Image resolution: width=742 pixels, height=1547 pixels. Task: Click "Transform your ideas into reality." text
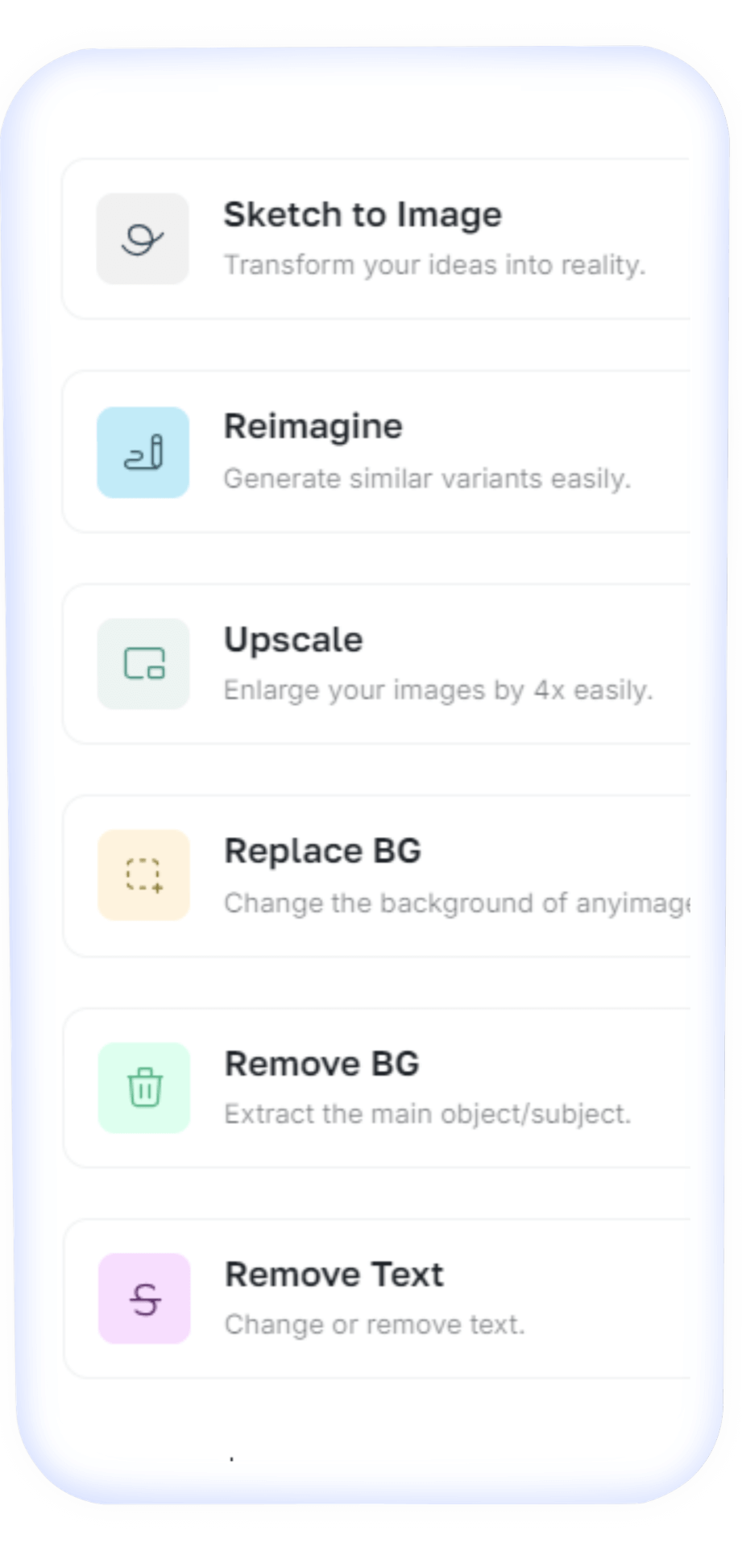tap(434, 265)
